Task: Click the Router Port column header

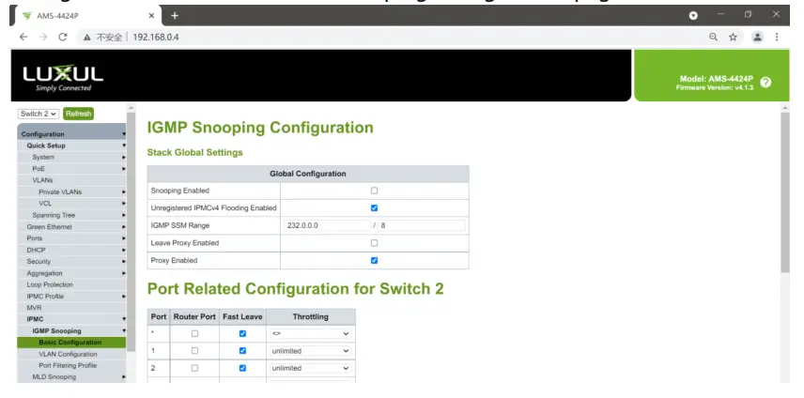Action: click(194, 317)
